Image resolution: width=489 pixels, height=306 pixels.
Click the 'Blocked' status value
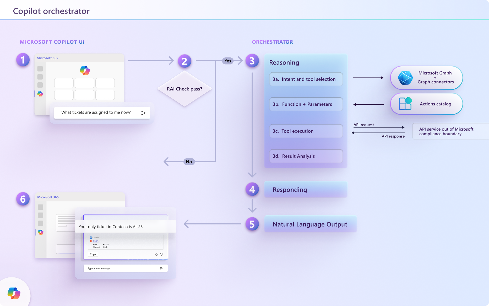coord(96,247)
